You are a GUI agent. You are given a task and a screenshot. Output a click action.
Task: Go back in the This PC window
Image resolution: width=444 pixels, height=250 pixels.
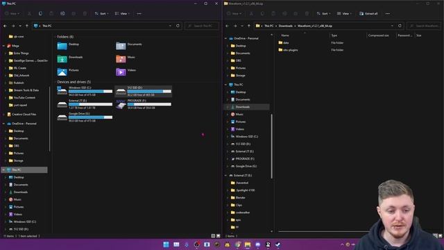5,26
